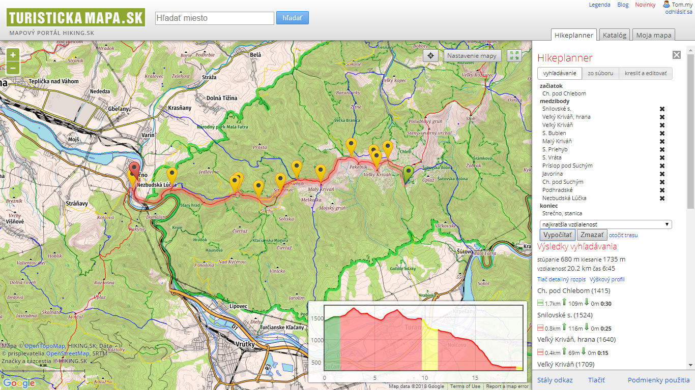Open OpenStreetMap attribution link
The height and width of the screenshot is (390, 695).
tap(68, 353)
